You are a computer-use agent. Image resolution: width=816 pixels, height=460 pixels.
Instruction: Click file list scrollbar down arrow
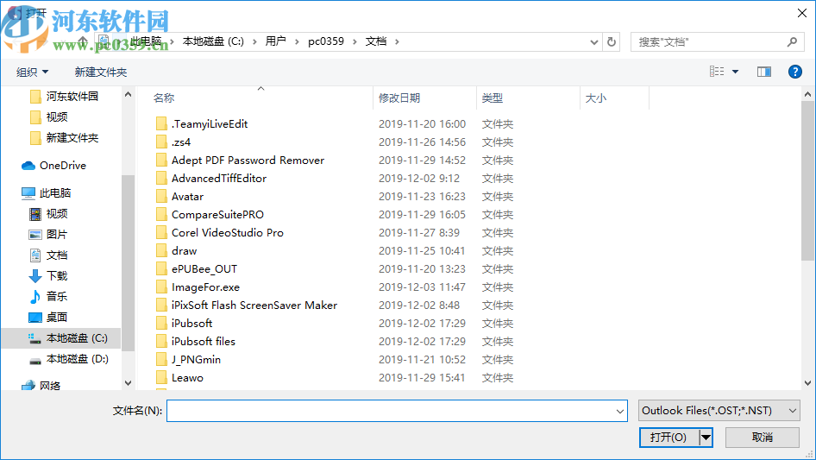coord(807,383)
